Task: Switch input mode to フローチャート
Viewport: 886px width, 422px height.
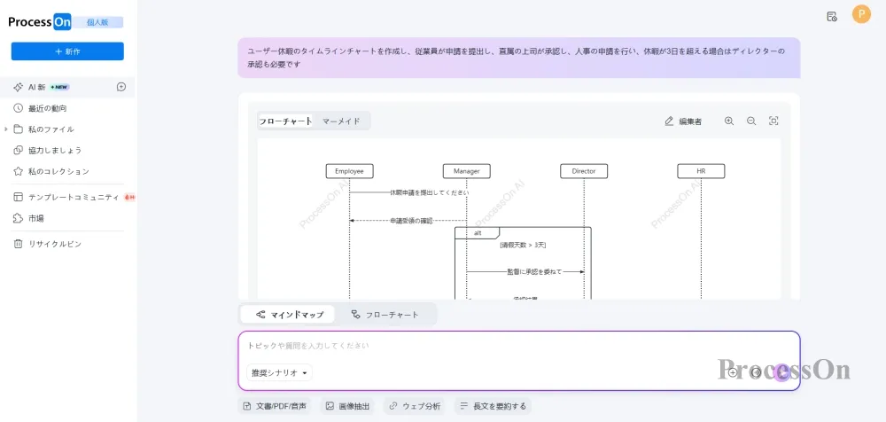Action: click(x=385, y=315)
